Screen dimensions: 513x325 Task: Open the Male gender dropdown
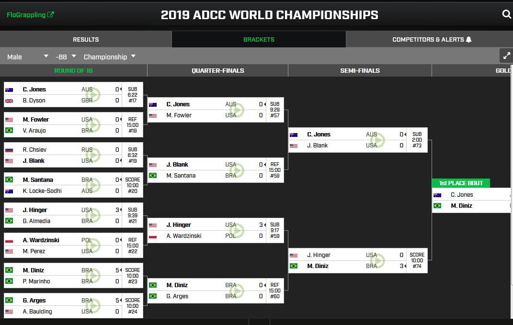pyautogui.click(x=28, y=56)
